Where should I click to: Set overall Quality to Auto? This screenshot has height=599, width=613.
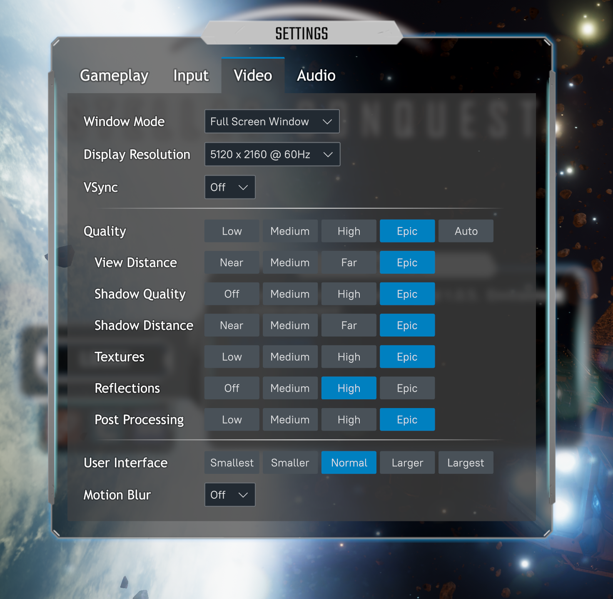pyautogui.click(x=466, y=231)
